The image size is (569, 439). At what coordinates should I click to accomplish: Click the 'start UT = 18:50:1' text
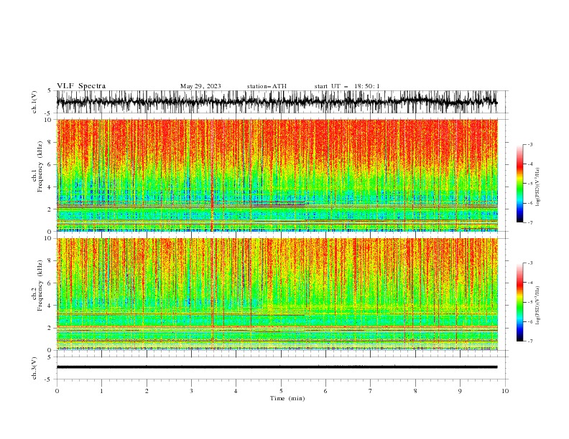coord(346,86)
